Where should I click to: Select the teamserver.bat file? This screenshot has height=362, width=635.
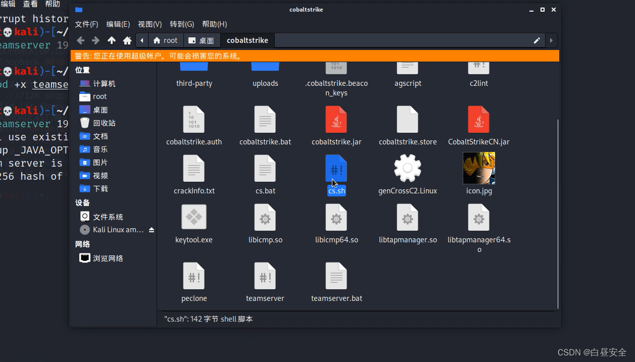pos(336,282)
